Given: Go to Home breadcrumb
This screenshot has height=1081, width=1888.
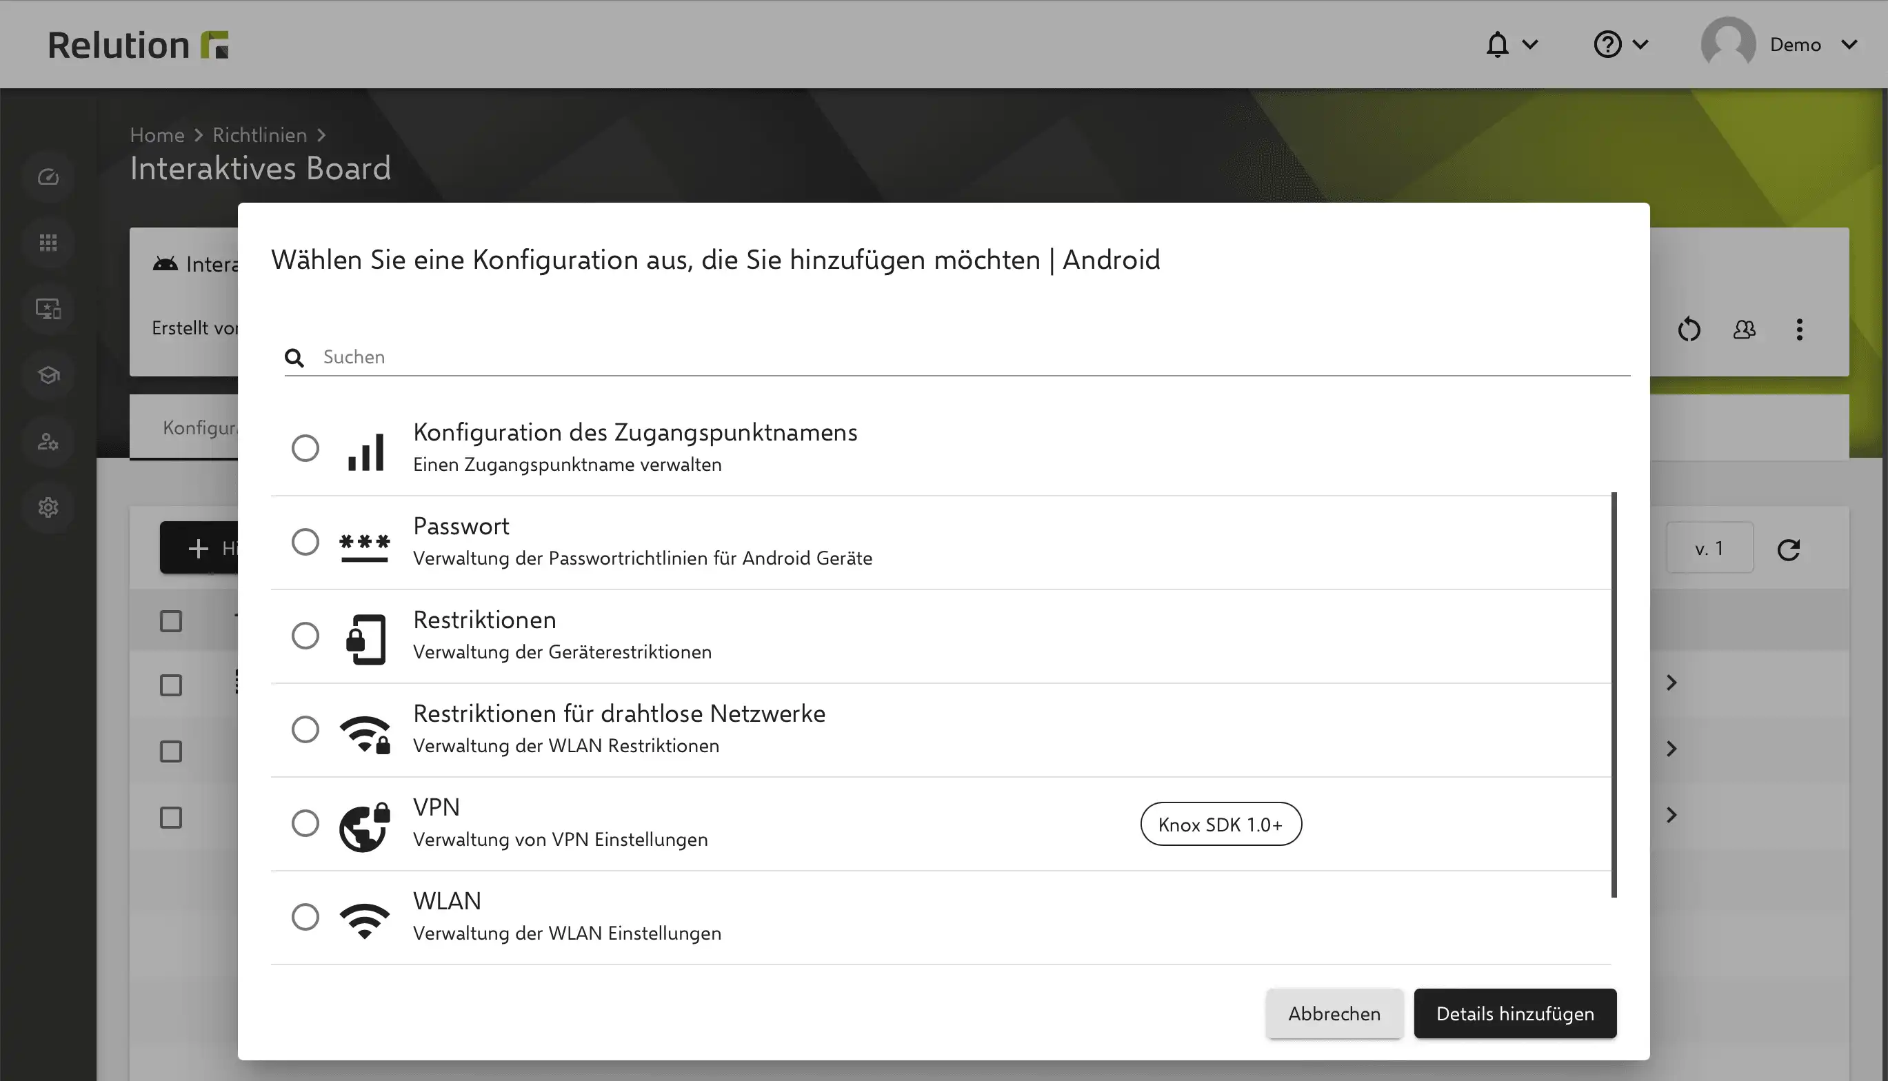Looking at the screenshot, I should (x=157, y=135).
